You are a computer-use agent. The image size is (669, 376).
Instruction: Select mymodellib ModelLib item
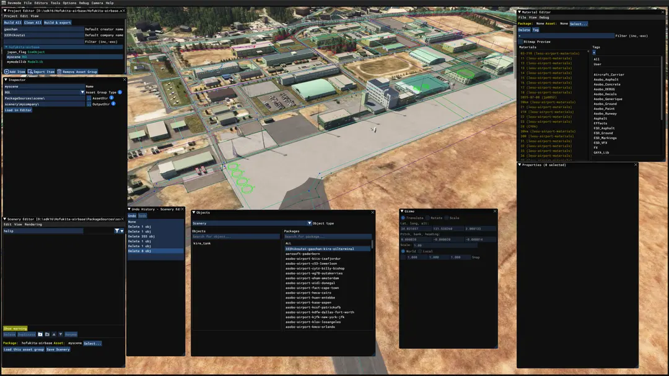(25, 62)
